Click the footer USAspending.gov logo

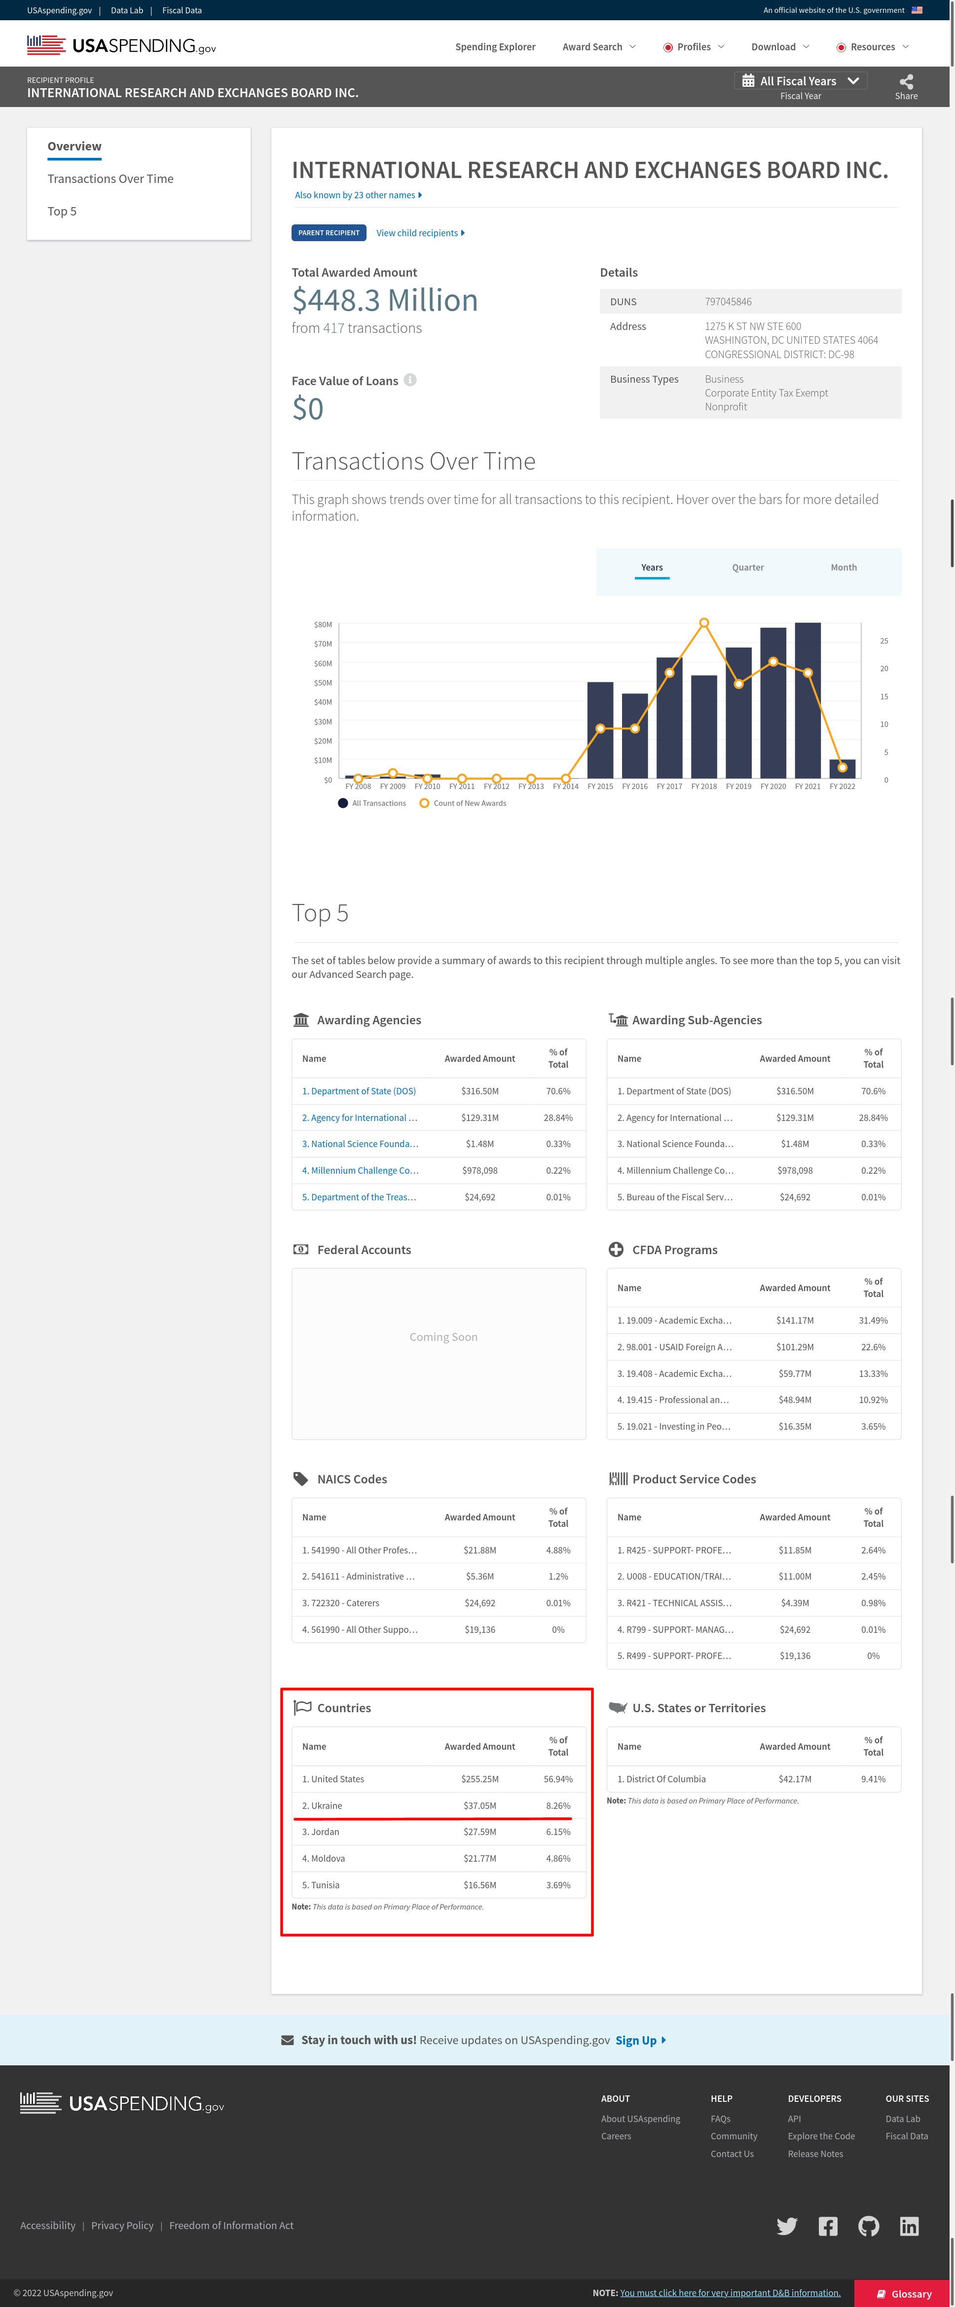[122, 2103]
